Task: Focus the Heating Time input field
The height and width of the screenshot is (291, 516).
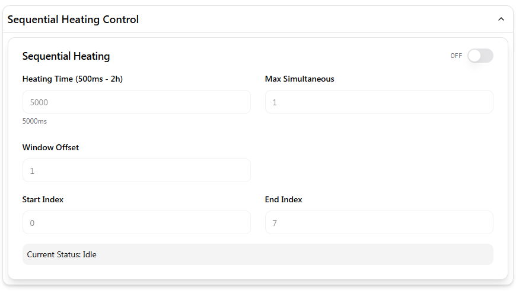Action: point(136,102)
